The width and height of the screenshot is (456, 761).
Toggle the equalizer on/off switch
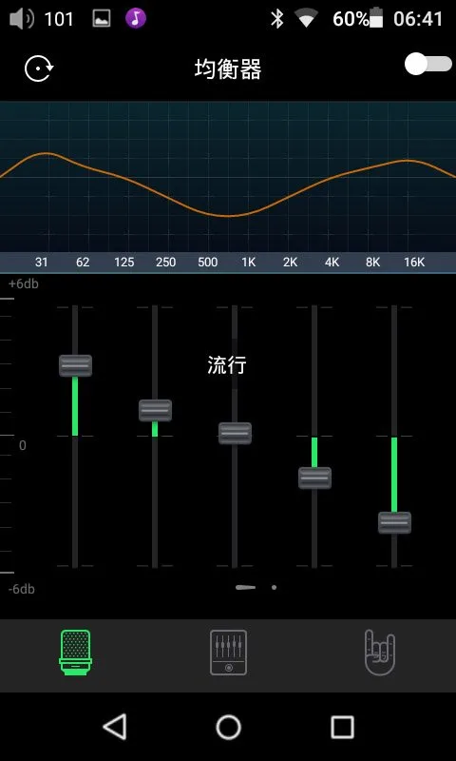(428, 64)
